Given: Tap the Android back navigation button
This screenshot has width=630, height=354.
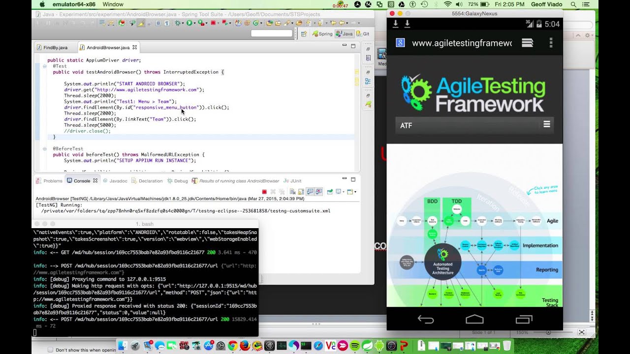Looking at the screenshot, I should click(426, 320).
